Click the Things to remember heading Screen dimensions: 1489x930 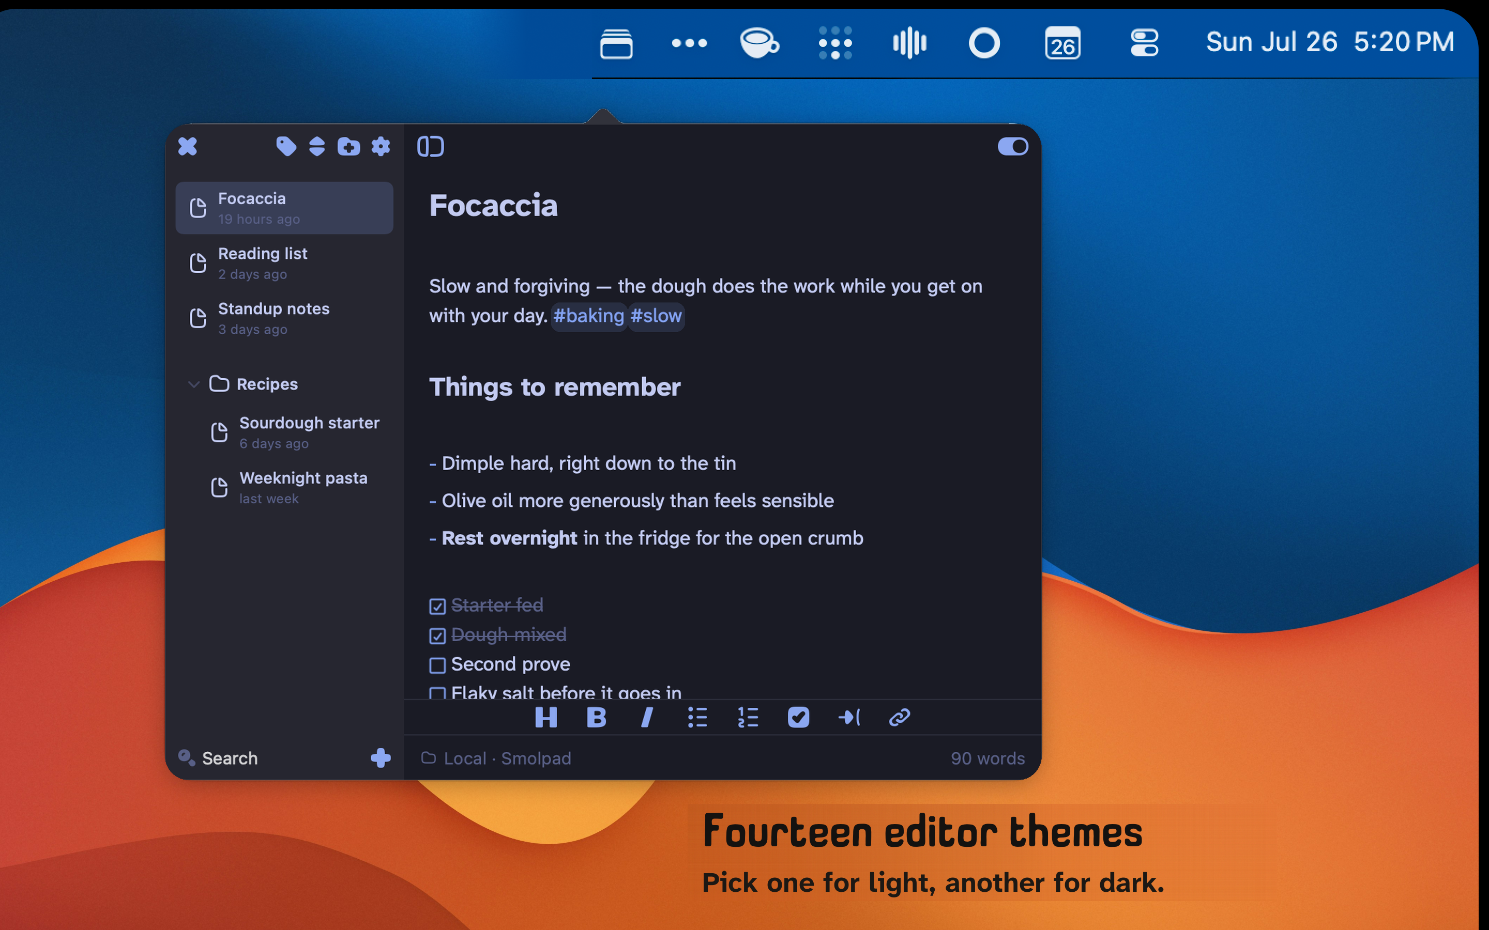pos(555,387)
